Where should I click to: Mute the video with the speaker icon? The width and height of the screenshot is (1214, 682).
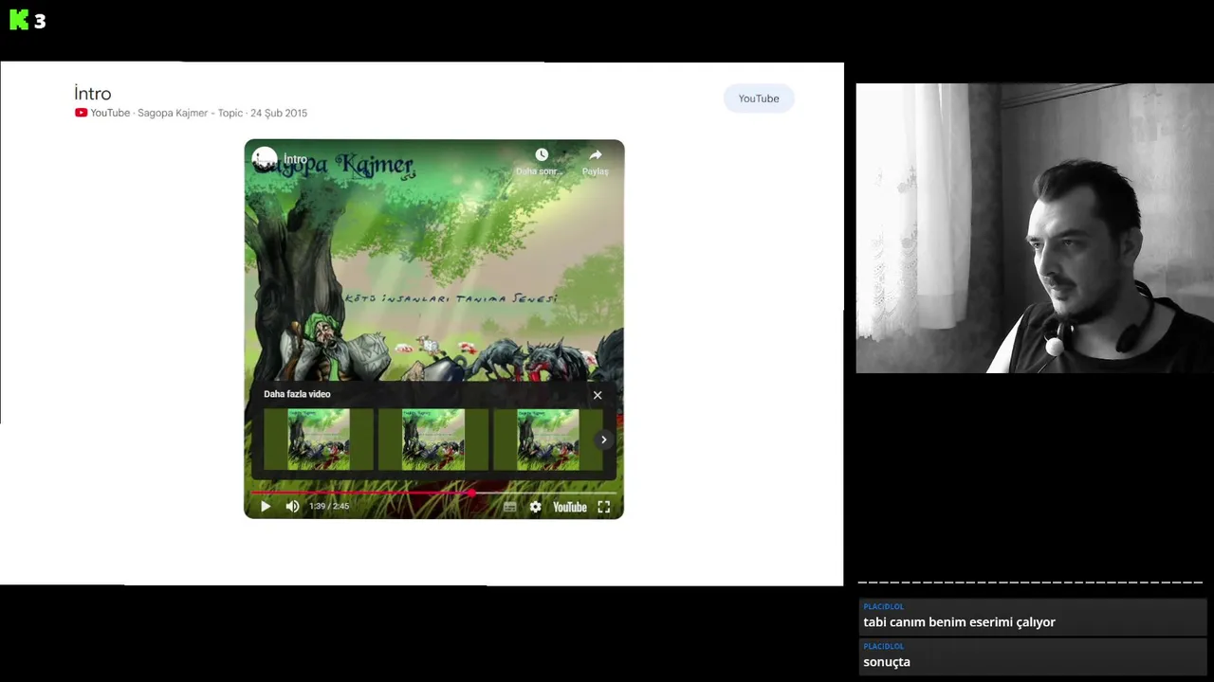coord(292,507)
